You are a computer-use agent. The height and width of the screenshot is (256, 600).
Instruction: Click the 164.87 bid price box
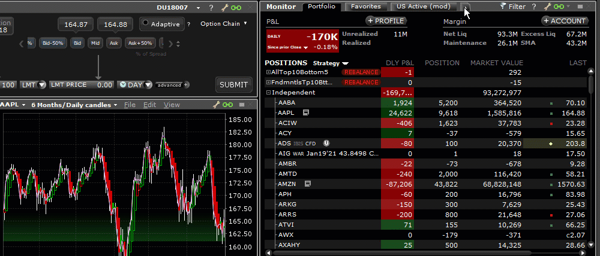pyautogui.click(x=76, y=25)
